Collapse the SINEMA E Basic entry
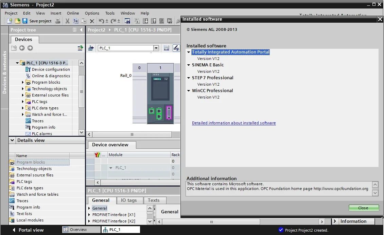384x235 pixels. point(189,65)
